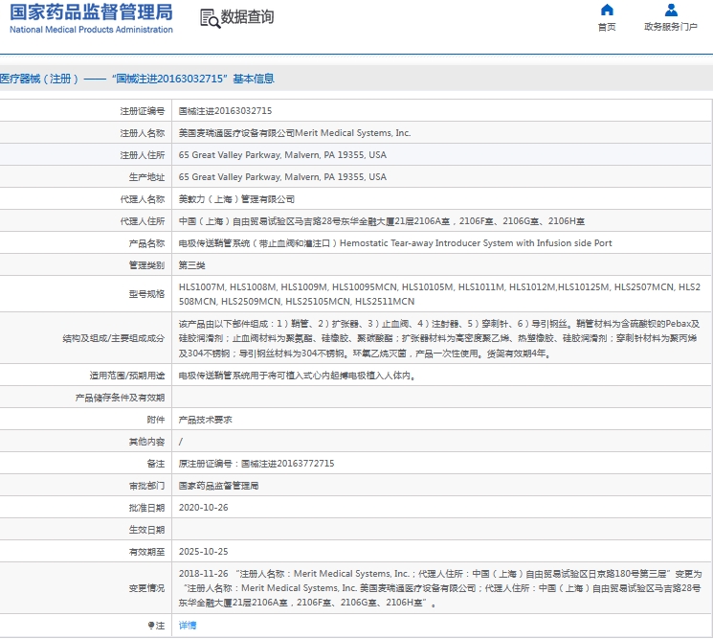This screenshot has width=713, height=639.
Task: Click the 适用范围/预期用途 row label
Action: (x=127, y=376)
